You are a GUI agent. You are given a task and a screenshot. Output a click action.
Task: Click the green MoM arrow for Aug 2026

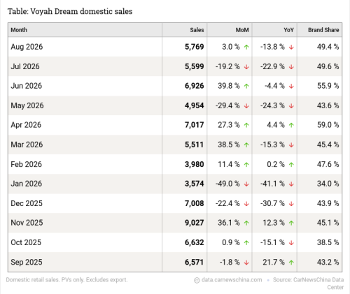(246, 47)
